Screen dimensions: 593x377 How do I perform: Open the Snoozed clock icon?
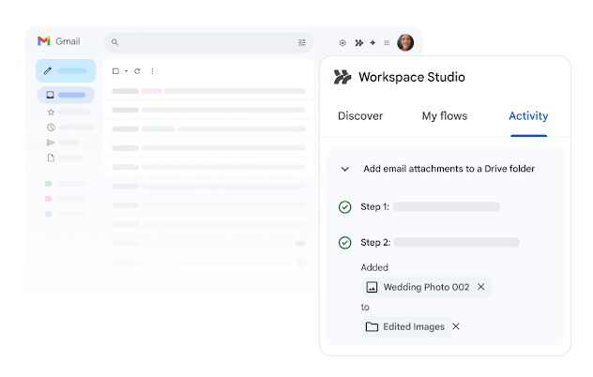pos(51,127)
